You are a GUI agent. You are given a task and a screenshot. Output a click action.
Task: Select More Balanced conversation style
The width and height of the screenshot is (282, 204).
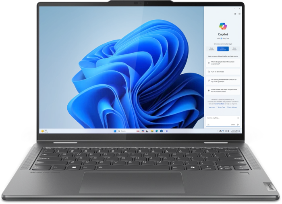(x=223, y=49)
